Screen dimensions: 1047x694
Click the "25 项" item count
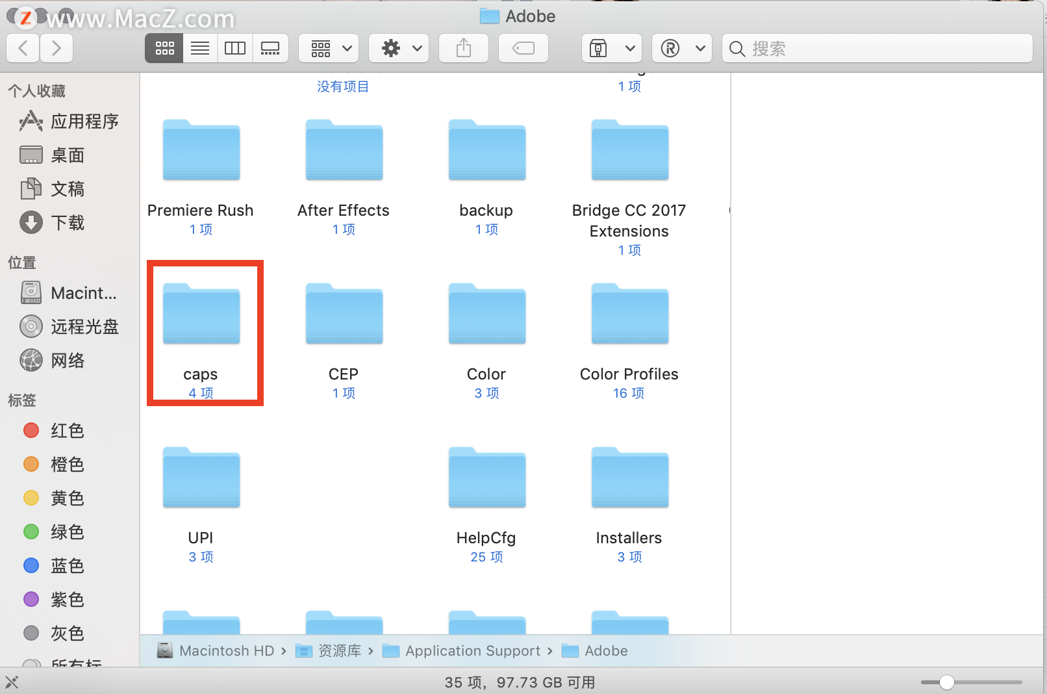click(x=486, y=557)
